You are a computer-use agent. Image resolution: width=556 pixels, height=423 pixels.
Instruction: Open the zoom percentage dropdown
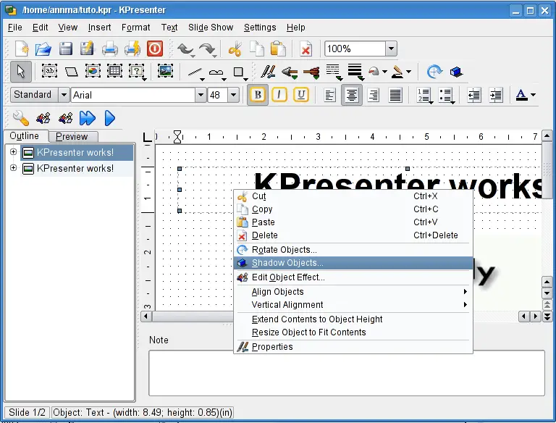point(391,49)
